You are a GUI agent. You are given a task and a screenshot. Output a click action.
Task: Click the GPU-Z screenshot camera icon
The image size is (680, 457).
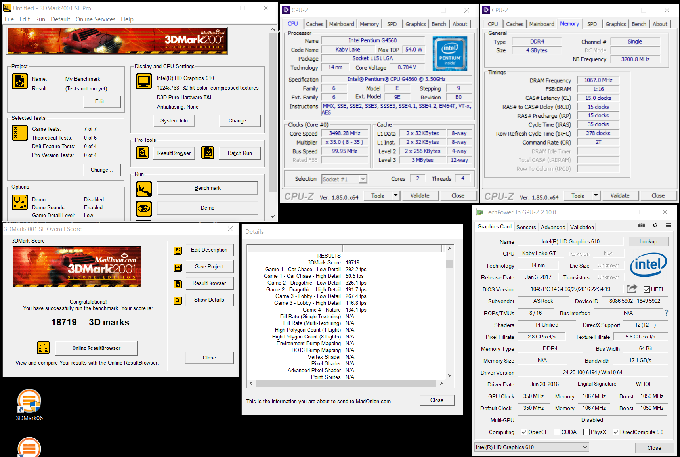pos(642,225)
